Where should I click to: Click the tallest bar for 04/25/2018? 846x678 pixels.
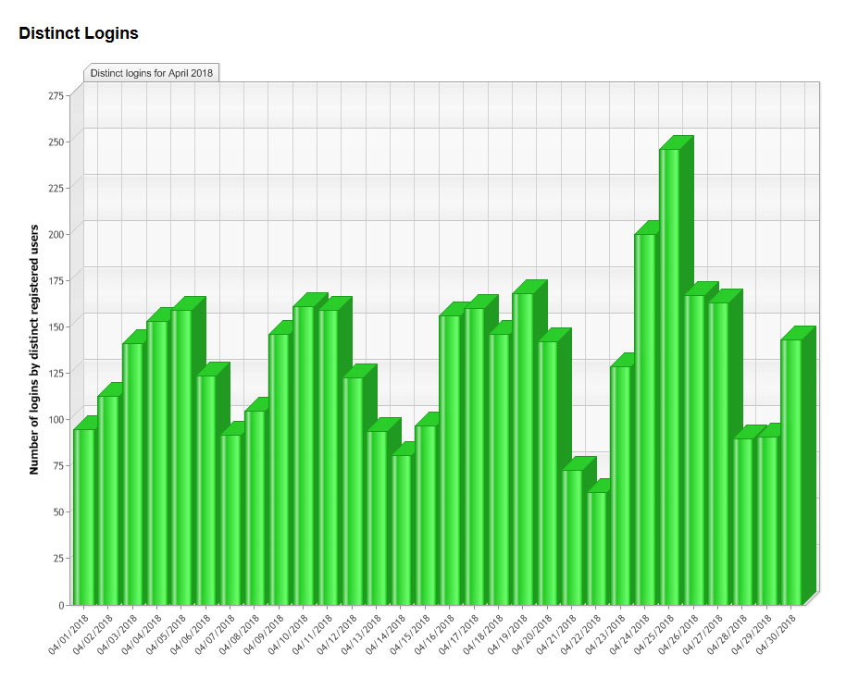669,376
